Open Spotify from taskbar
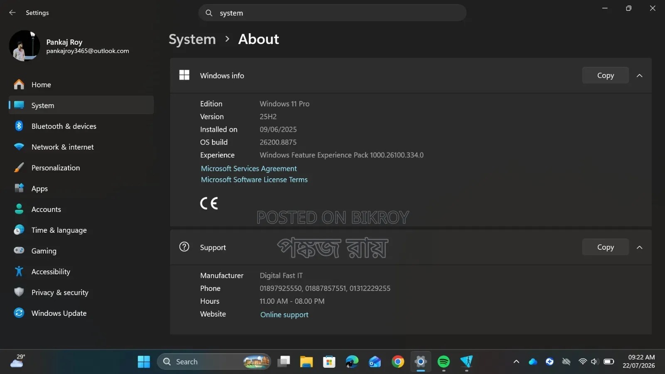This screenshot has width=665, height=374. click(443, 362)
